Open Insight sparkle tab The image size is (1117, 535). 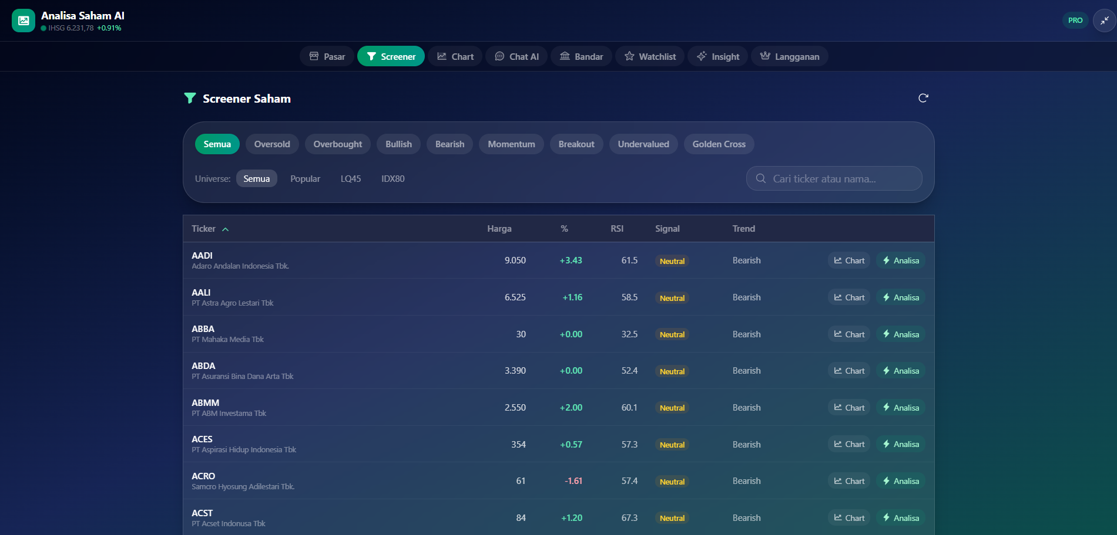click(x=718, y=56)
